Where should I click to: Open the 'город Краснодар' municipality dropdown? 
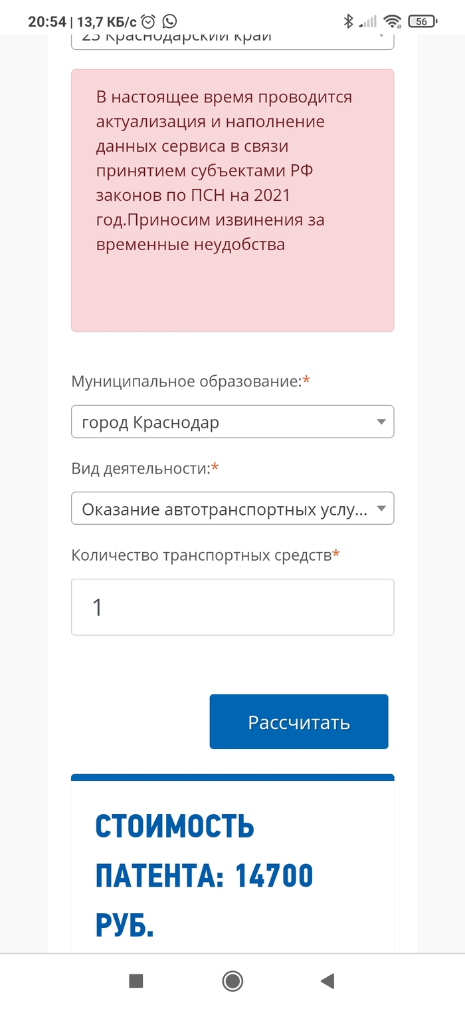(232, 422)
